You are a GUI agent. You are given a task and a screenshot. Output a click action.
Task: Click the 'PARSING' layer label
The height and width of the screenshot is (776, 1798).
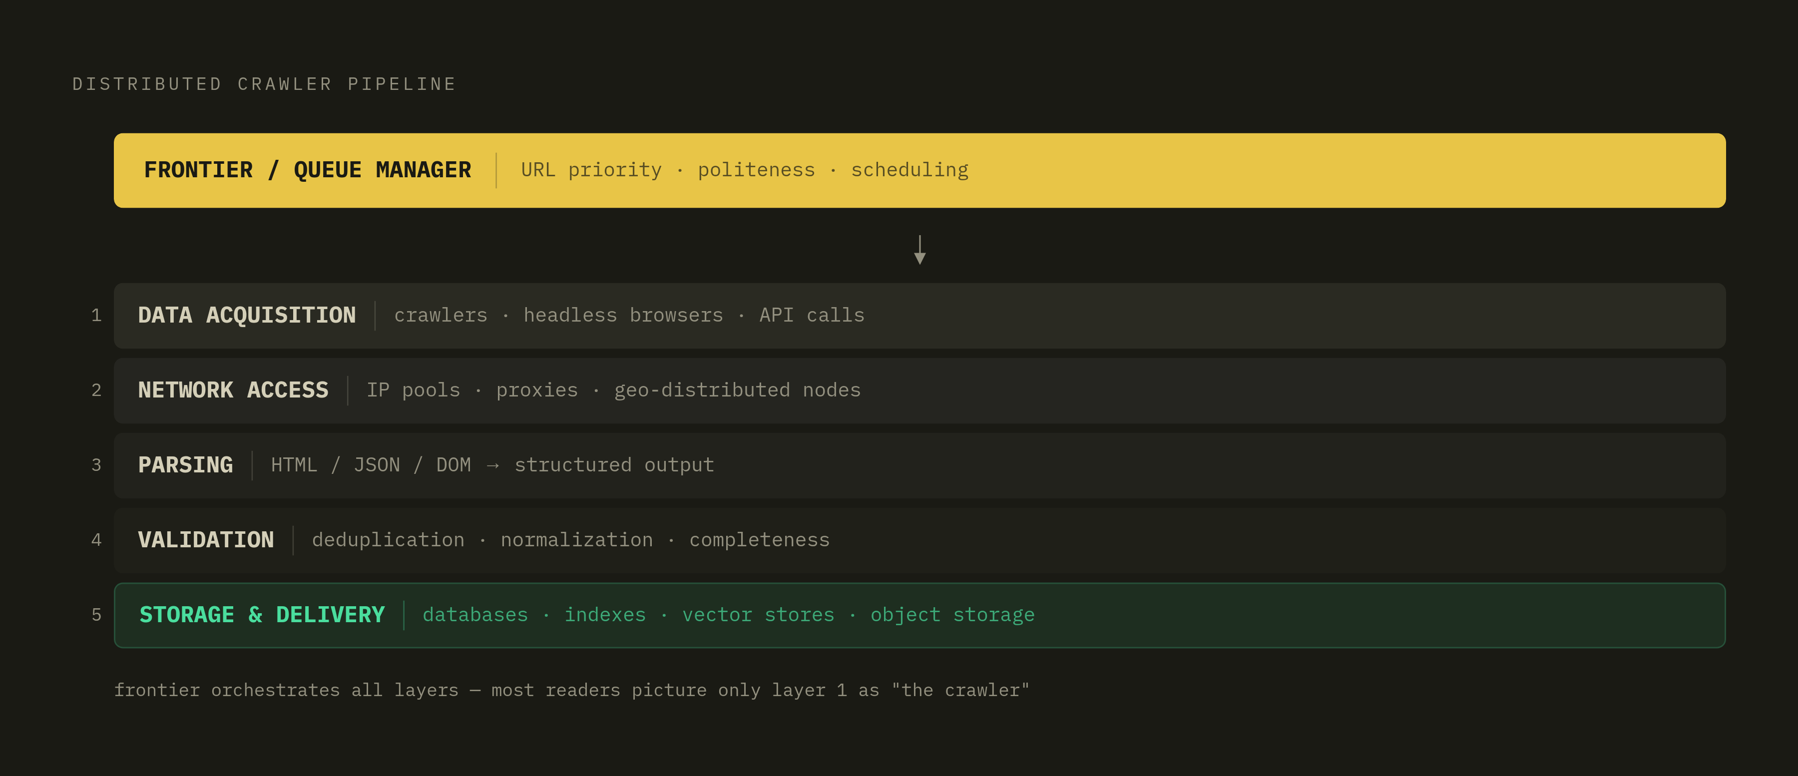(186, 465)
